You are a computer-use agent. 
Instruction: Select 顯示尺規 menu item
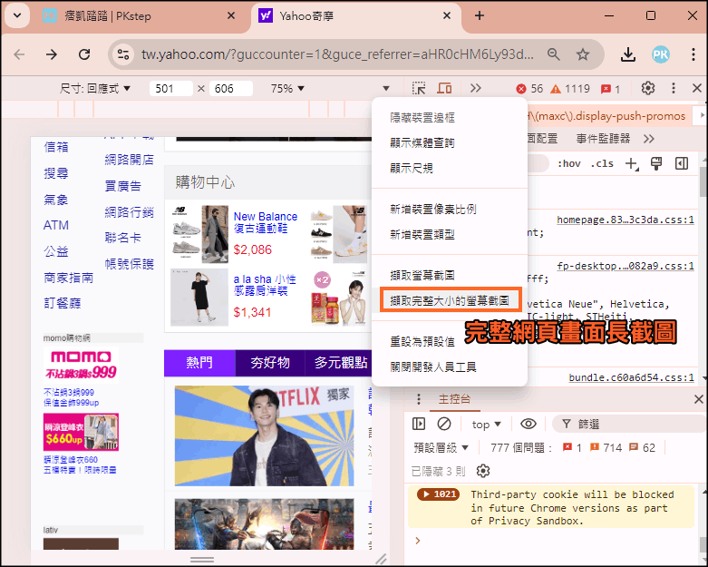click(450, 169)
